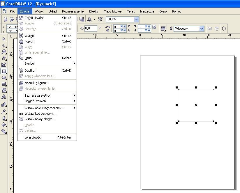Select the Graph Paper tool

tap(4, 84)
